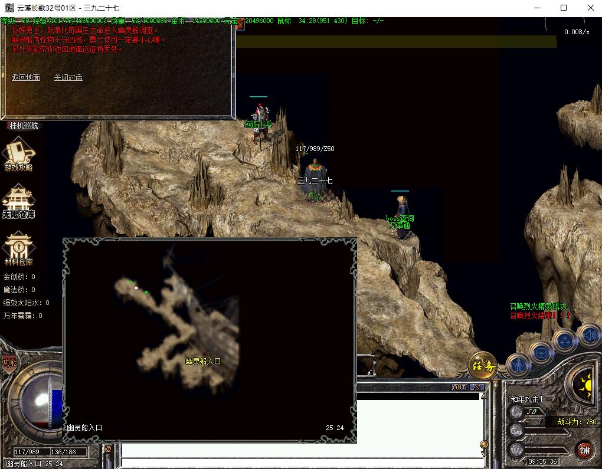Open the 无限仓库 unlimited warehouse icon
Image resolution: width=602 pixels, height=469 pixels.
tap(19, 201)
